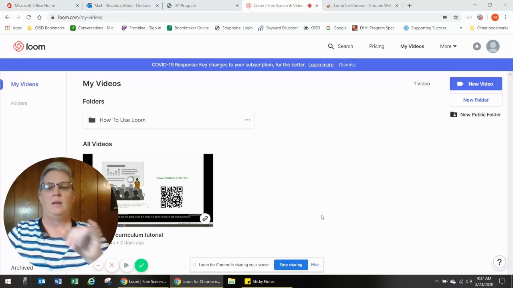Image resolution: width=513 pixels, height=288 pixels.
Task: Switch to Microsoft Office Home tab
Action: pos(42,6)
